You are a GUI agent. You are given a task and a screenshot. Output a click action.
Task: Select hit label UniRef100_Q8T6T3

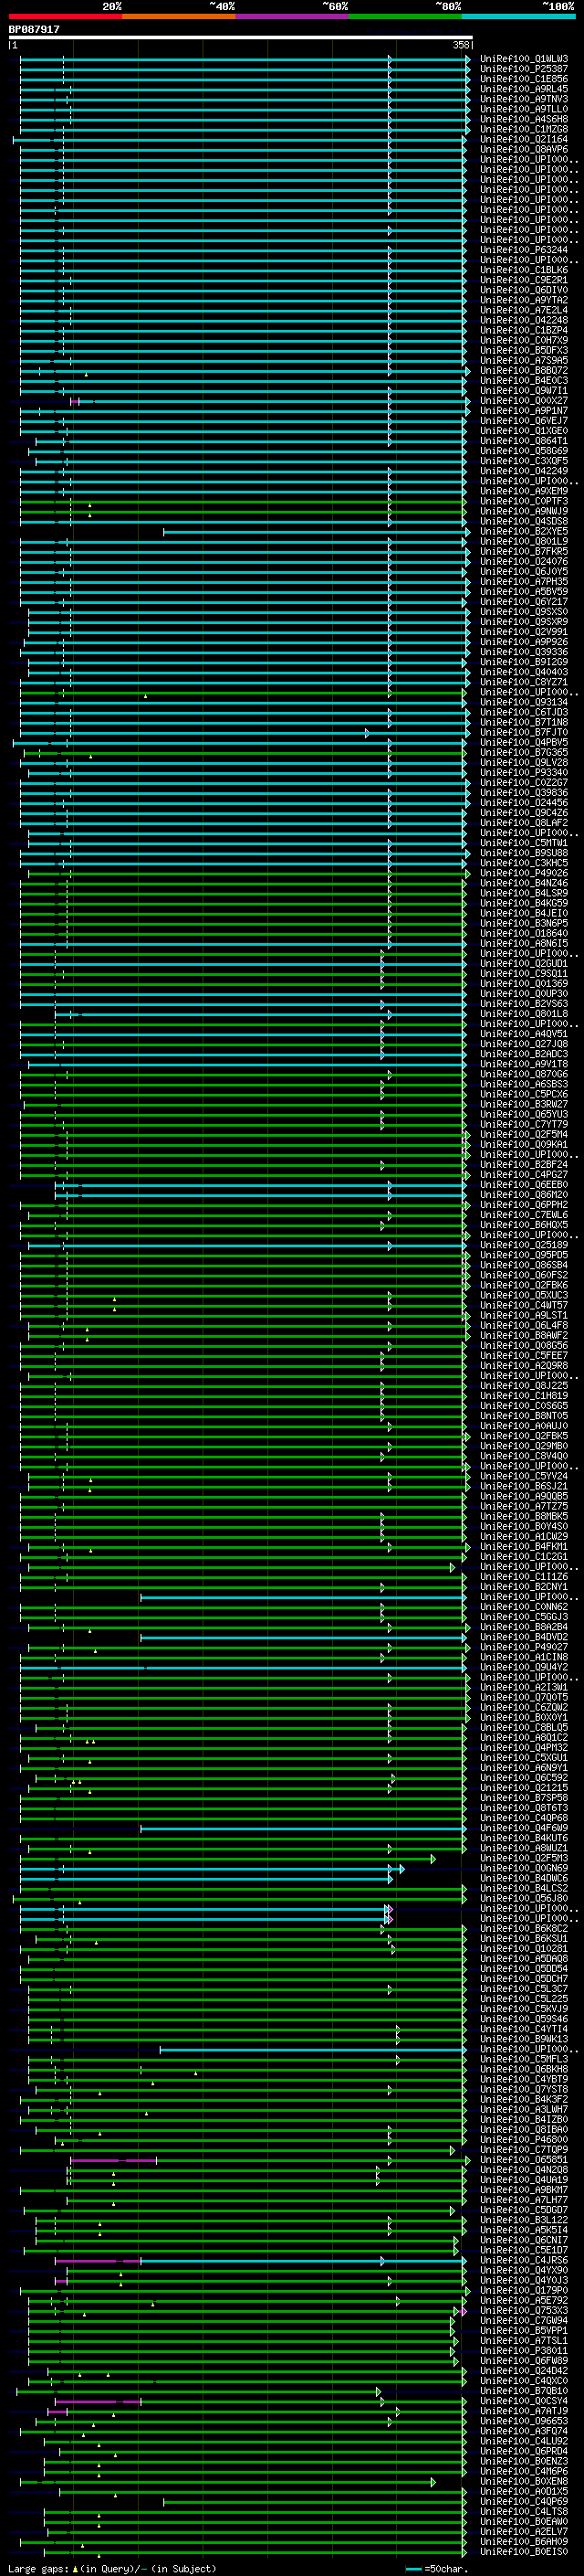point(524,1807)
